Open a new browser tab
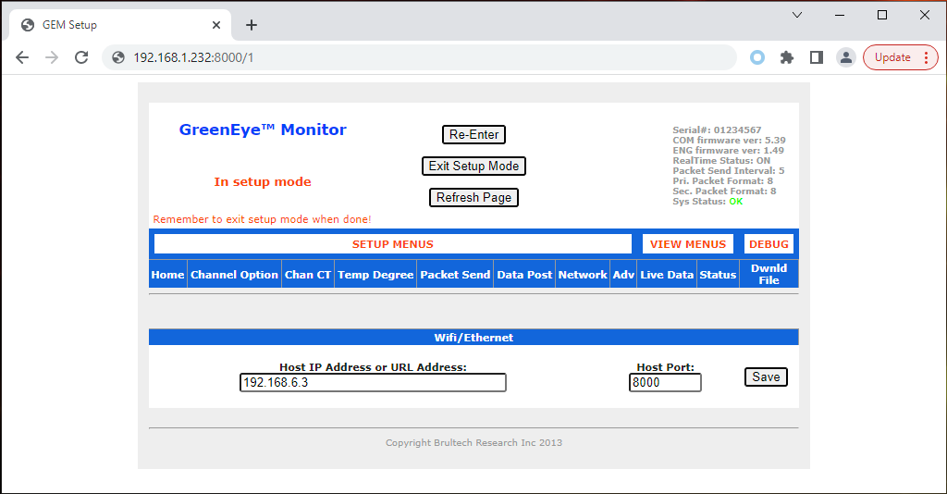 tap(252, 25)
